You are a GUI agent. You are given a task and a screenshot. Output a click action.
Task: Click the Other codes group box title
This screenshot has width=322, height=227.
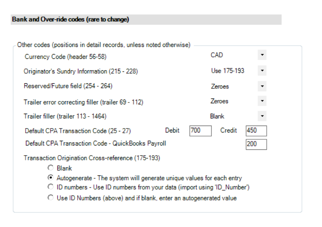[104, 45]
